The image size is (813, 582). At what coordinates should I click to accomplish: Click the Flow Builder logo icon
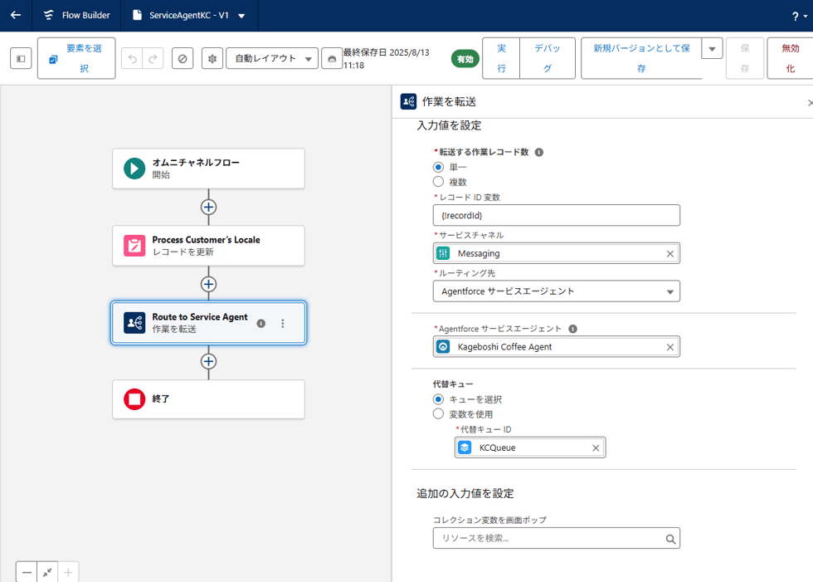coord(49,15)
